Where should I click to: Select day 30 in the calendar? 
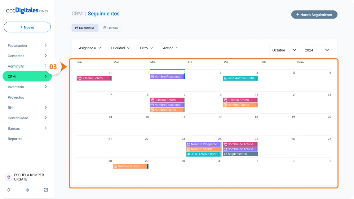click(x=183, y=161)
